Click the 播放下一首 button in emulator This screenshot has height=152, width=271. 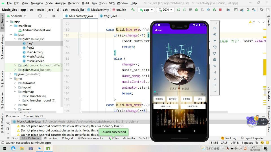pos(193,107)
